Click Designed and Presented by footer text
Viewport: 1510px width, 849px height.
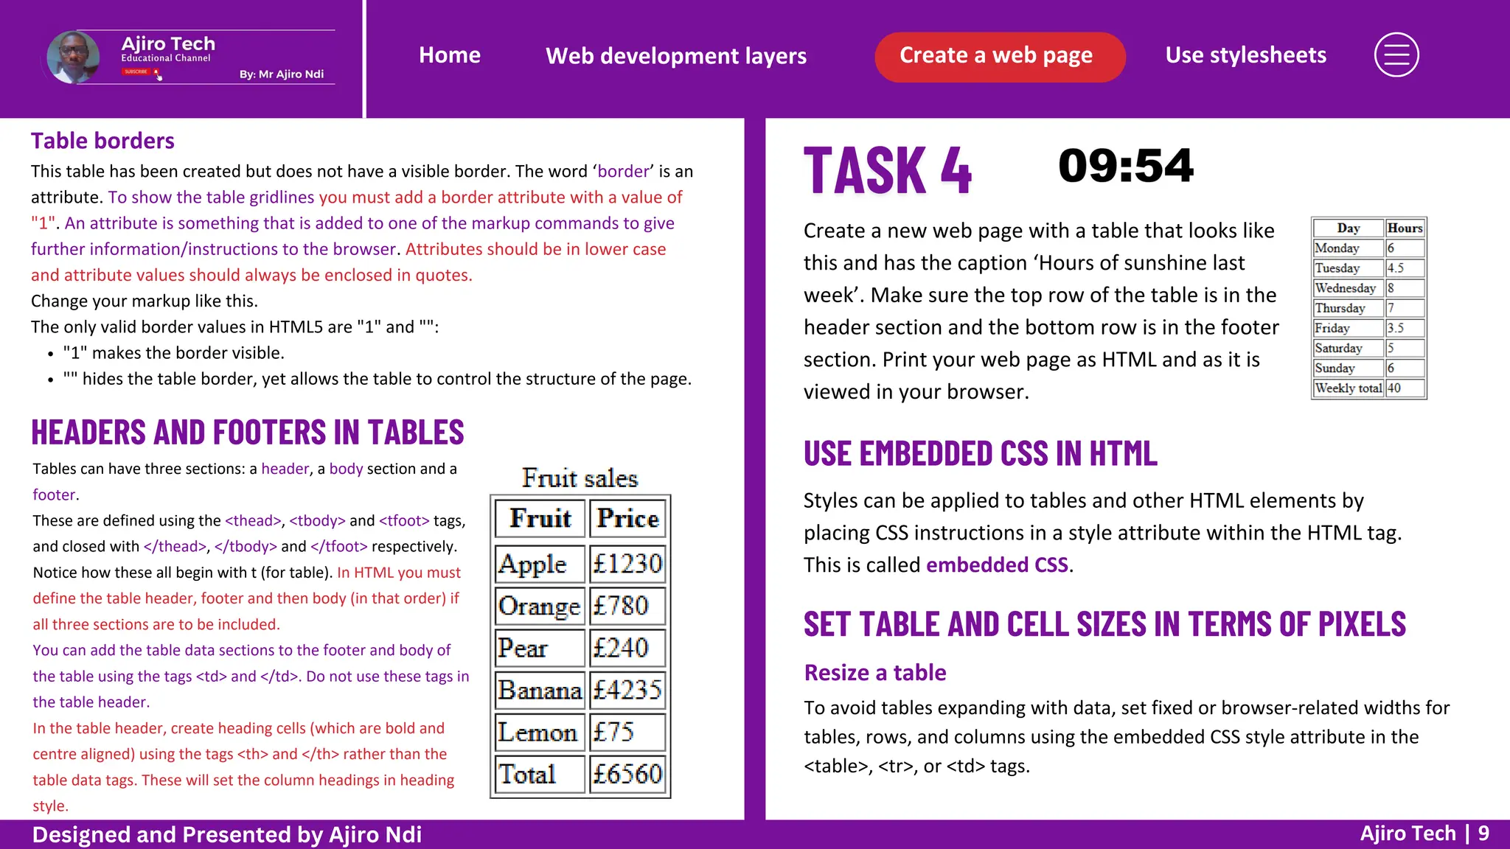pos(227,834)
